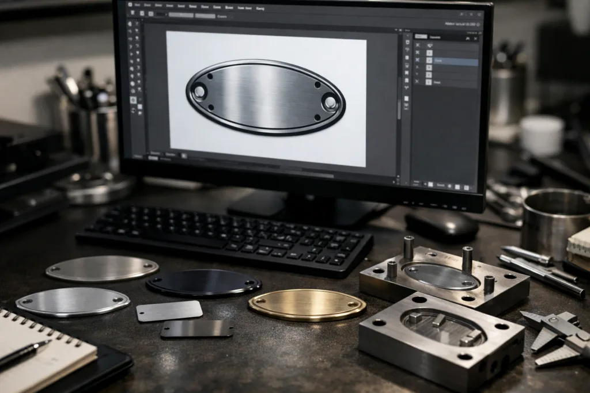
Task: Hide the bottom layer in the Layers panel
Action: coord(418,81)
